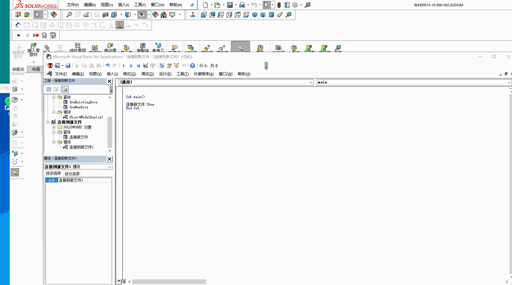512x285 pixels.
Task: Open the dropdown arrow beside the insert-object icon
Action: click(62, 66)
